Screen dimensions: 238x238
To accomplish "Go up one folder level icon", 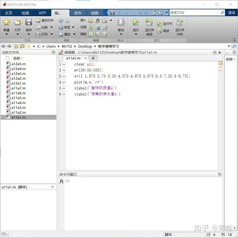I will coord(15,46).
